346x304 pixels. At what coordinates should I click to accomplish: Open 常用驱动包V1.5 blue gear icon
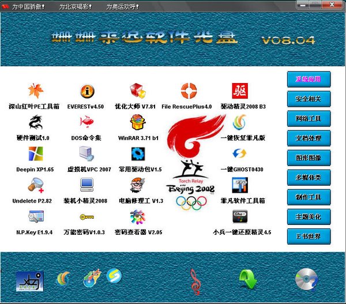coord(138,153)
